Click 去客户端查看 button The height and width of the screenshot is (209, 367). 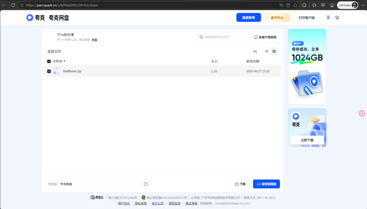pyautogui.click(x=265, y=37)
